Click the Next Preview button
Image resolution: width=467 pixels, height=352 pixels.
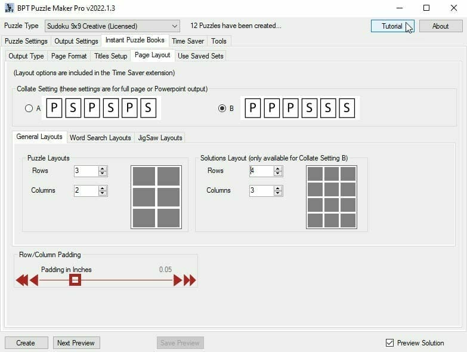(76, 343)
